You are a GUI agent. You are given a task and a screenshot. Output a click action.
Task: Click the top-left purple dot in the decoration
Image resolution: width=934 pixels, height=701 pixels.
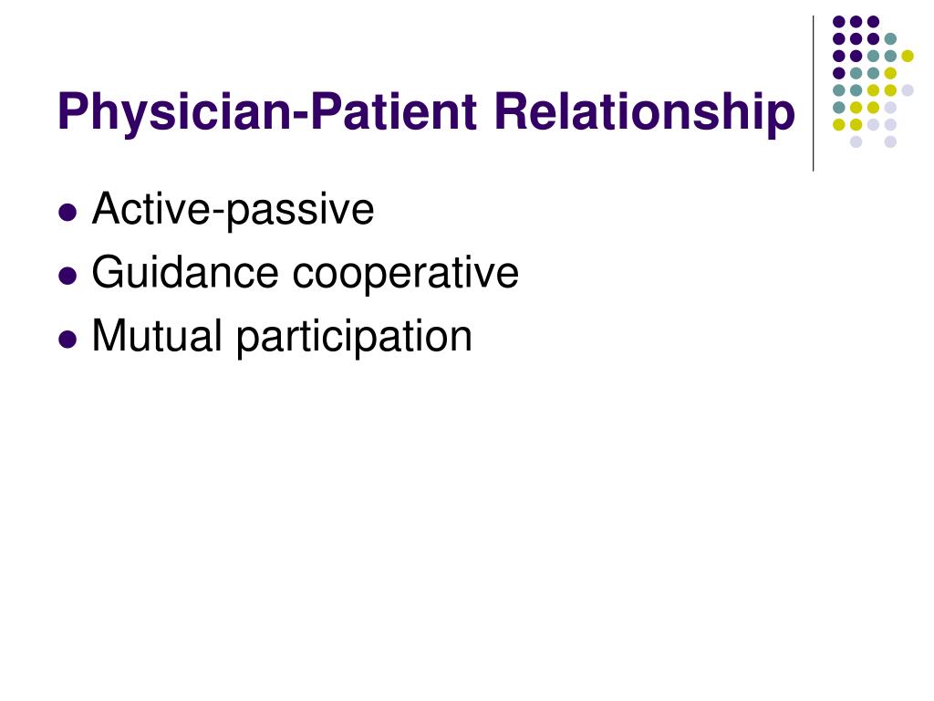click(839, 22)
